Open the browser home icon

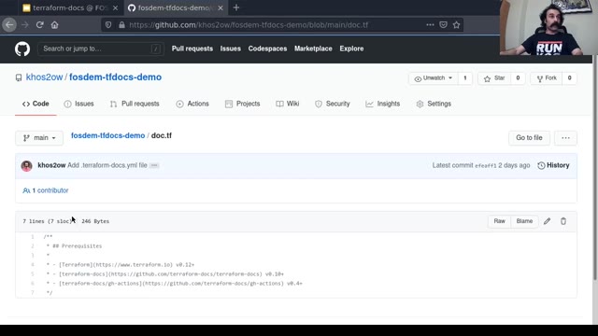pyautogui.click(x=54, y=25)
